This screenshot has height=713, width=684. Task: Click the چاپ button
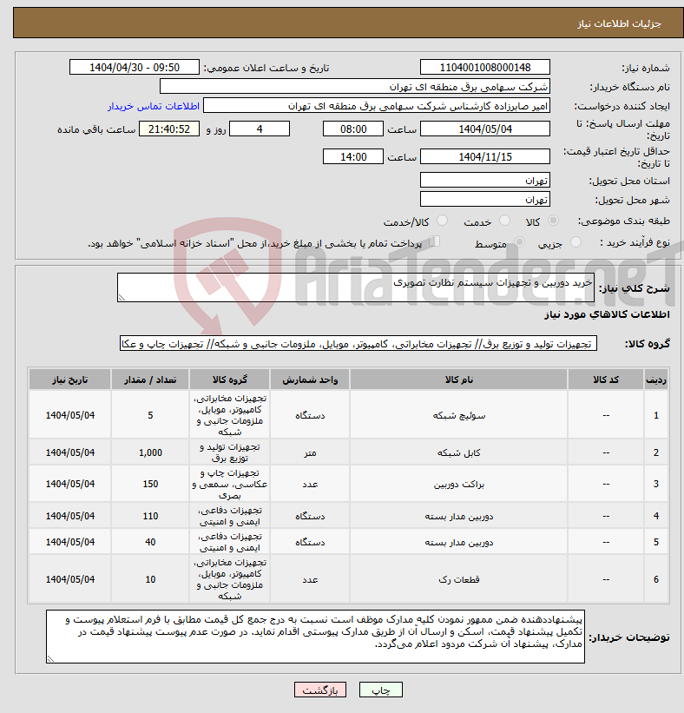[x=381, y=690]
